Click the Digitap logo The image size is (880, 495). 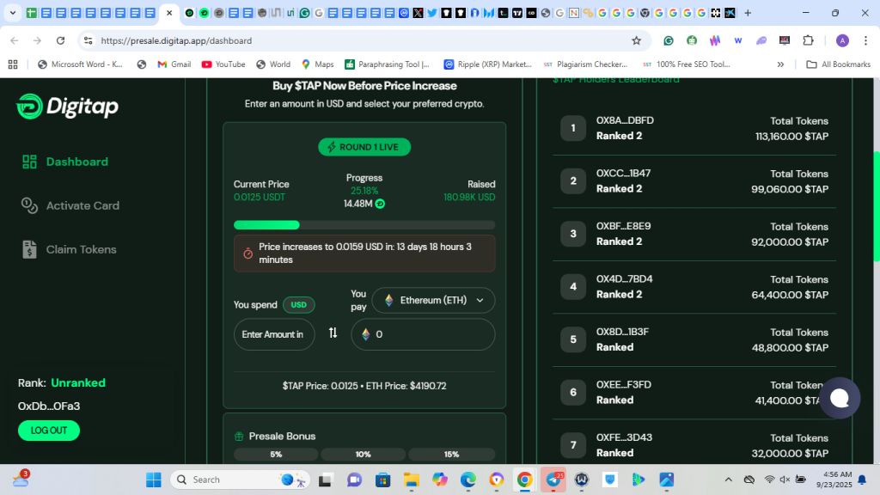click(x=67, y=106)
